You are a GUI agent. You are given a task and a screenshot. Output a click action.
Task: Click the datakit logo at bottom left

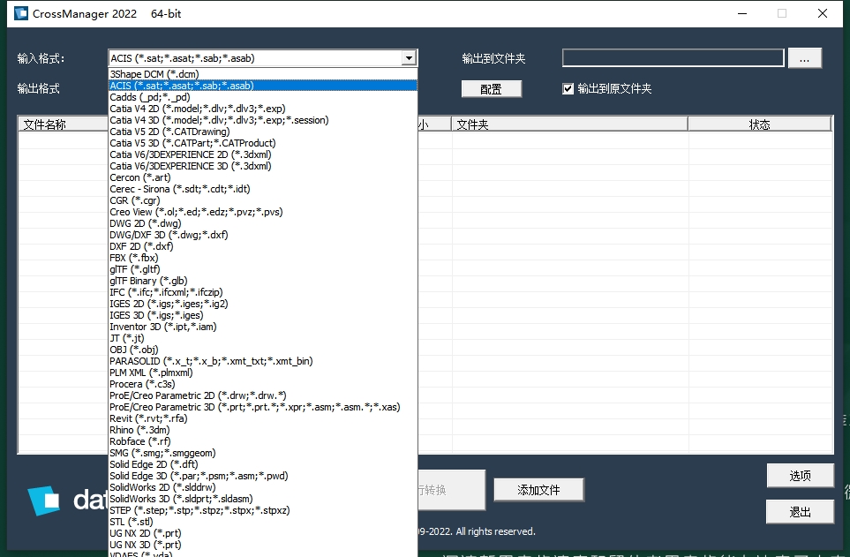(44, 501)
